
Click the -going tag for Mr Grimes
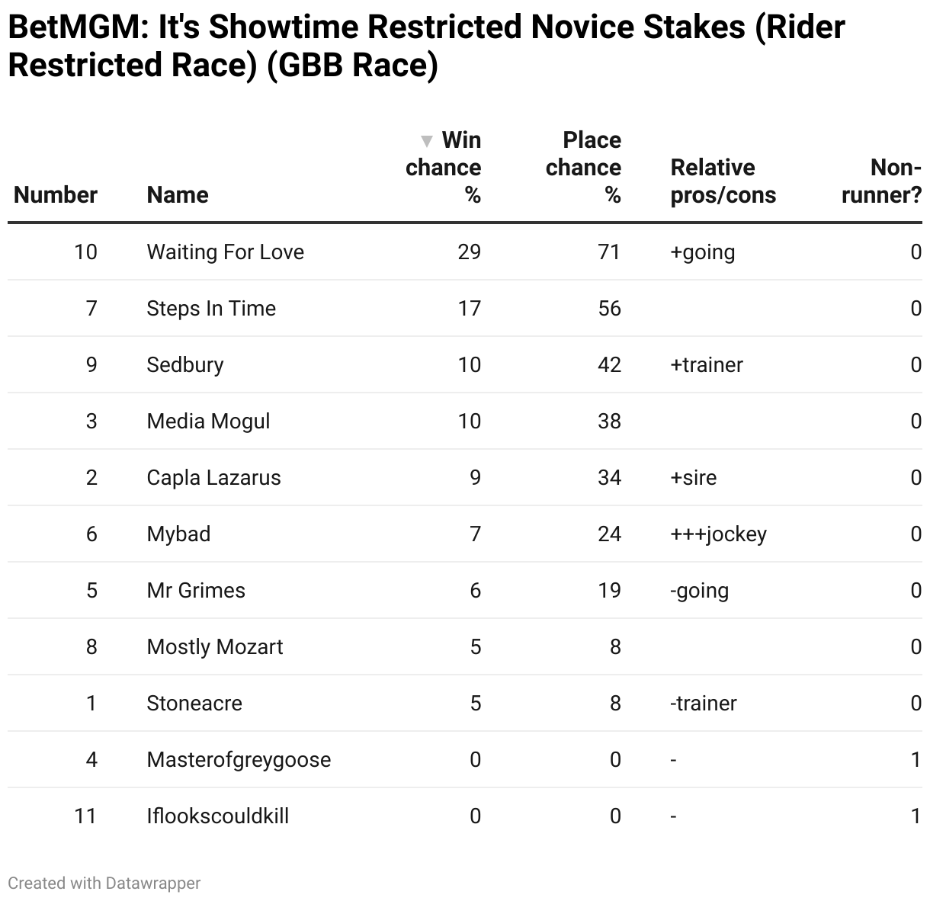(x=700, y=591)
